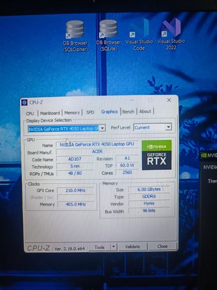Click the Technology 5 nm value

click(x=75, y=166)
